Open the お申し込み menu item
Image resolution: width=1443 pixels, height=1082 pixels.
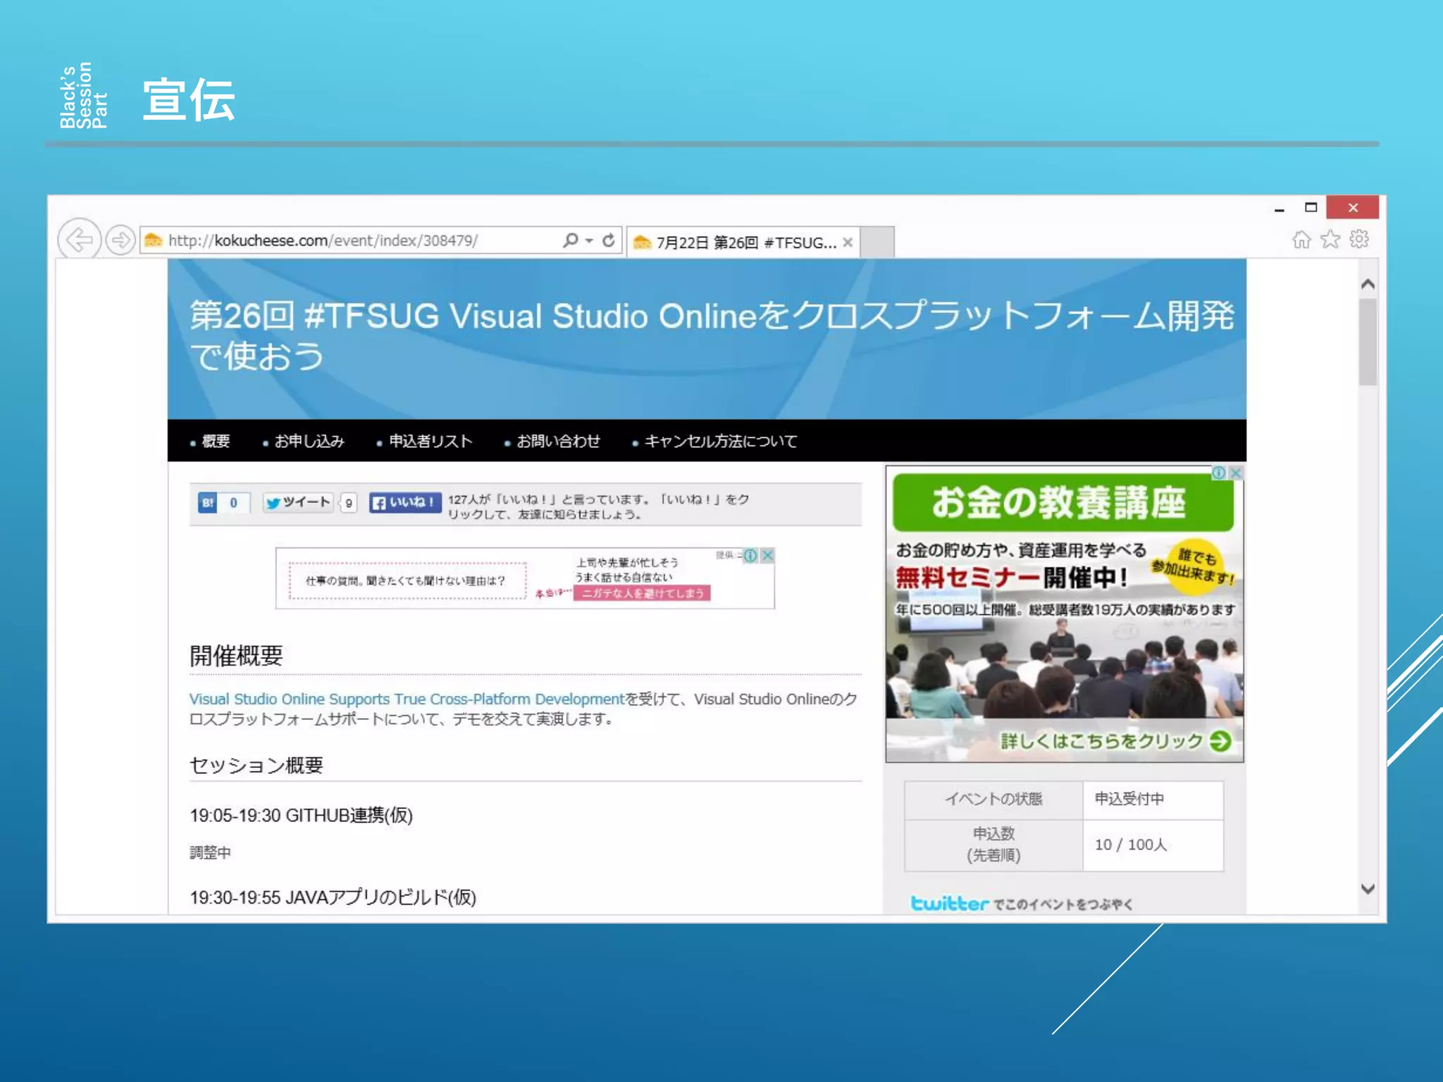[309, 441]
